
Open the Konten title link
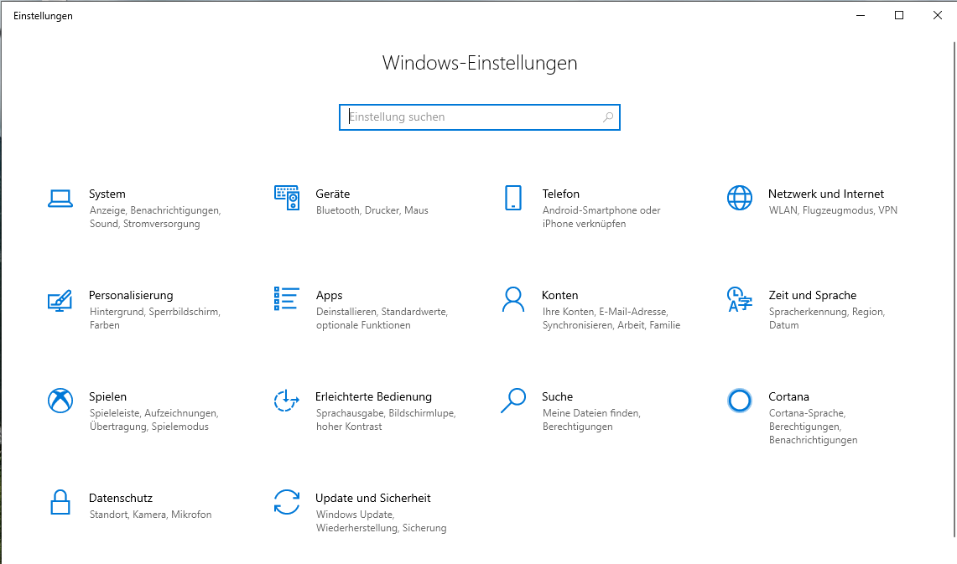tap(559, 295)
